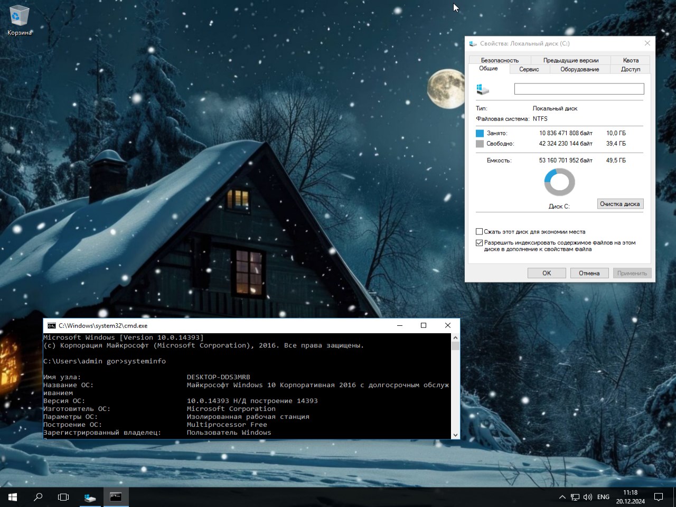Maximize the cmd.exe window

424,326
